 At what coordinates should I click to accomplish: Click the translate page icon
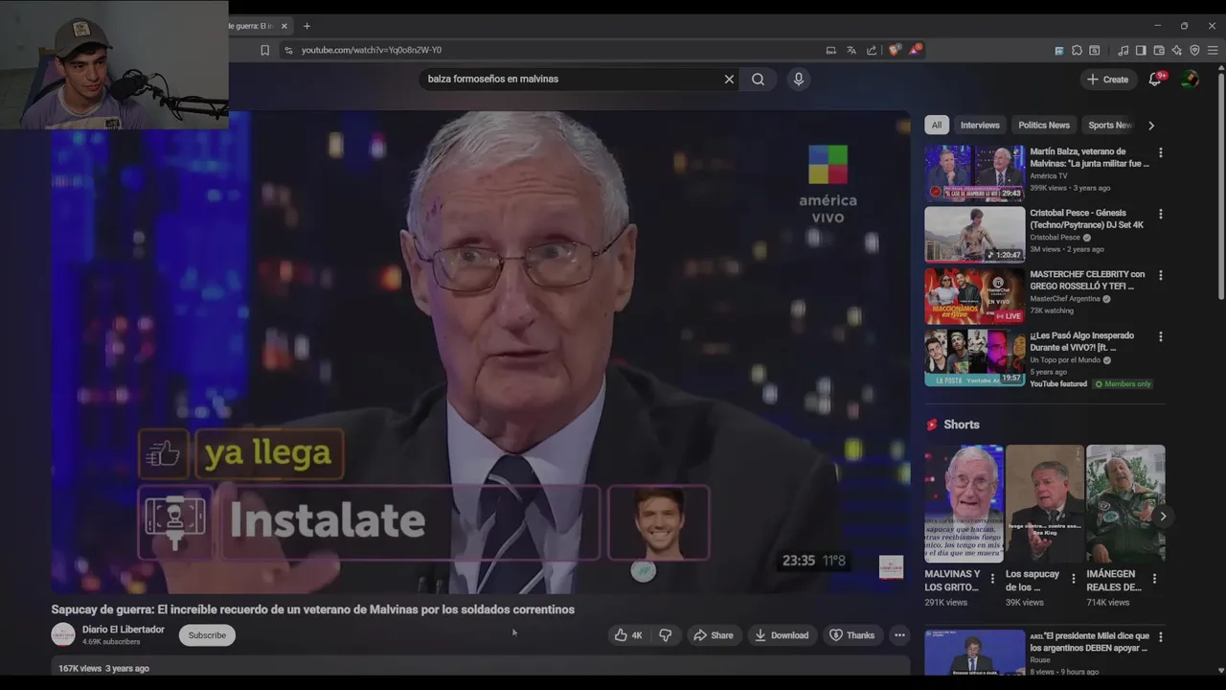point(851,50)
